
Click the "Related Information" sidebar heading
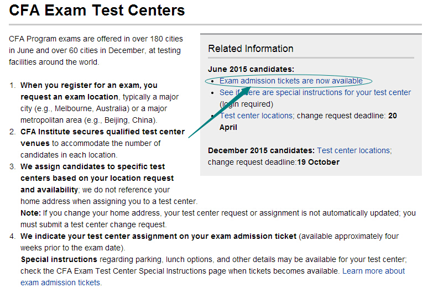(250, 49)
